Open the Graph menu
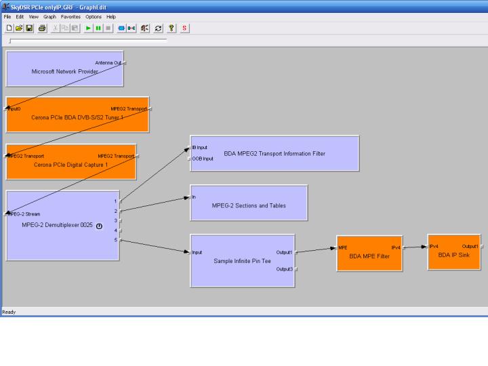Screen dimensions: 488x366 (49, 17)
